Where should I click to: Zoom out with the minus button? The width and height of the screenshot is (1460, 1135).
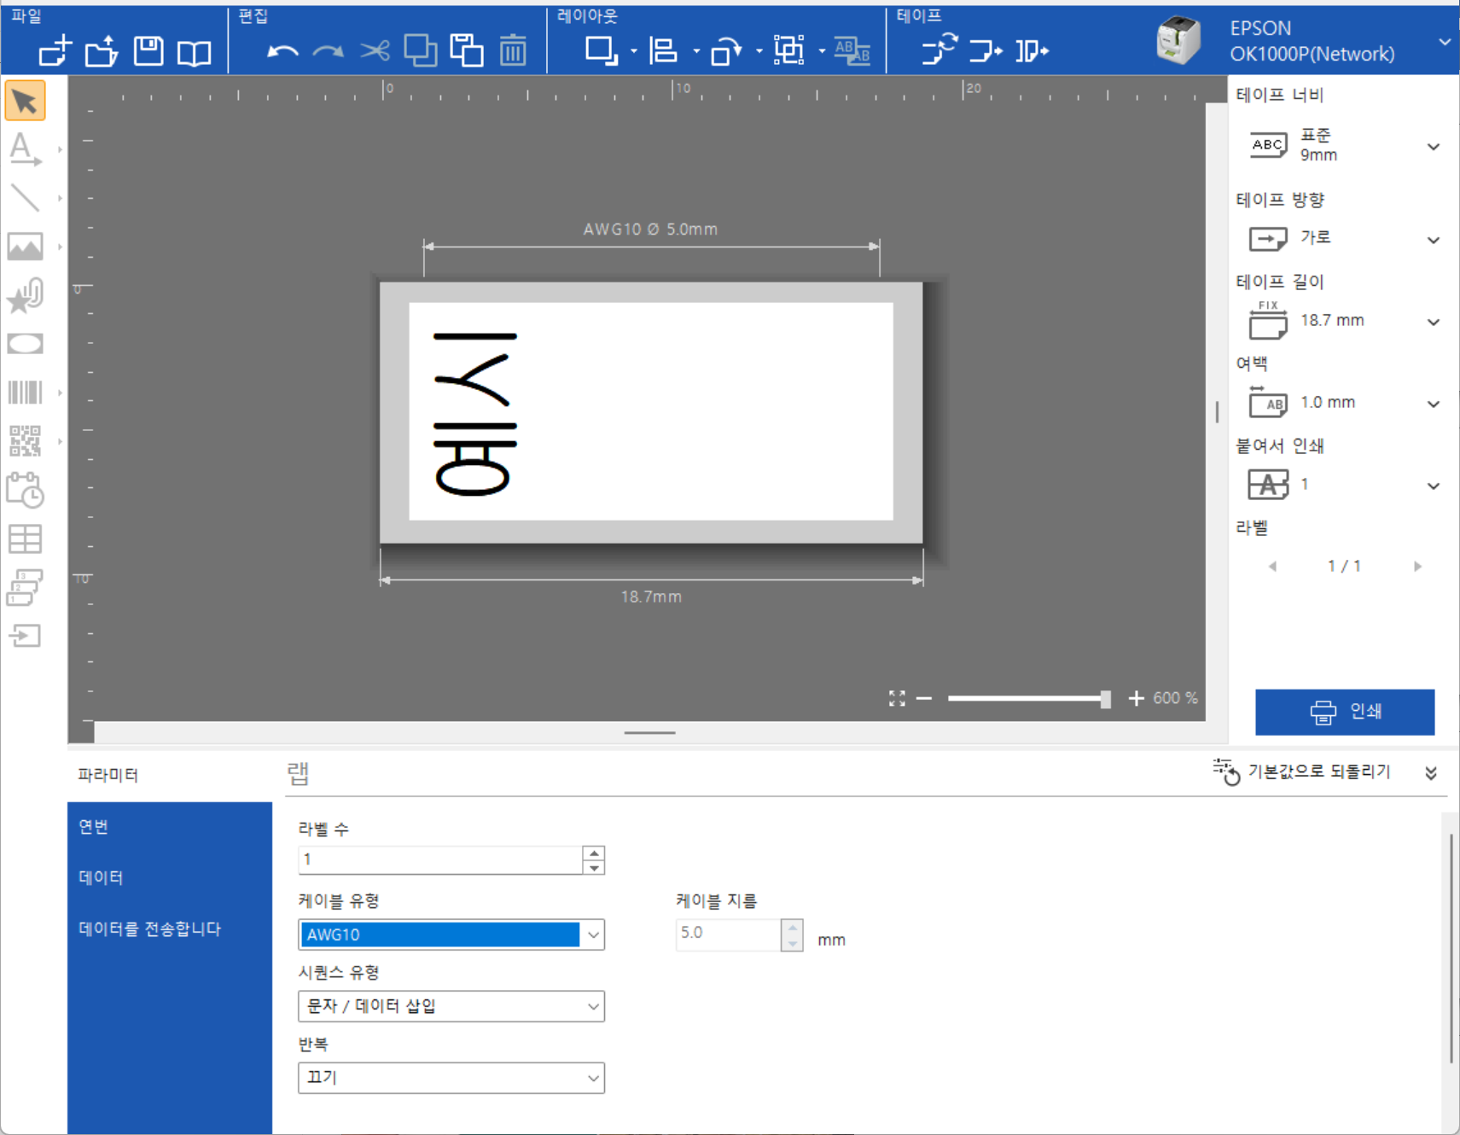[x=924, y=698]
